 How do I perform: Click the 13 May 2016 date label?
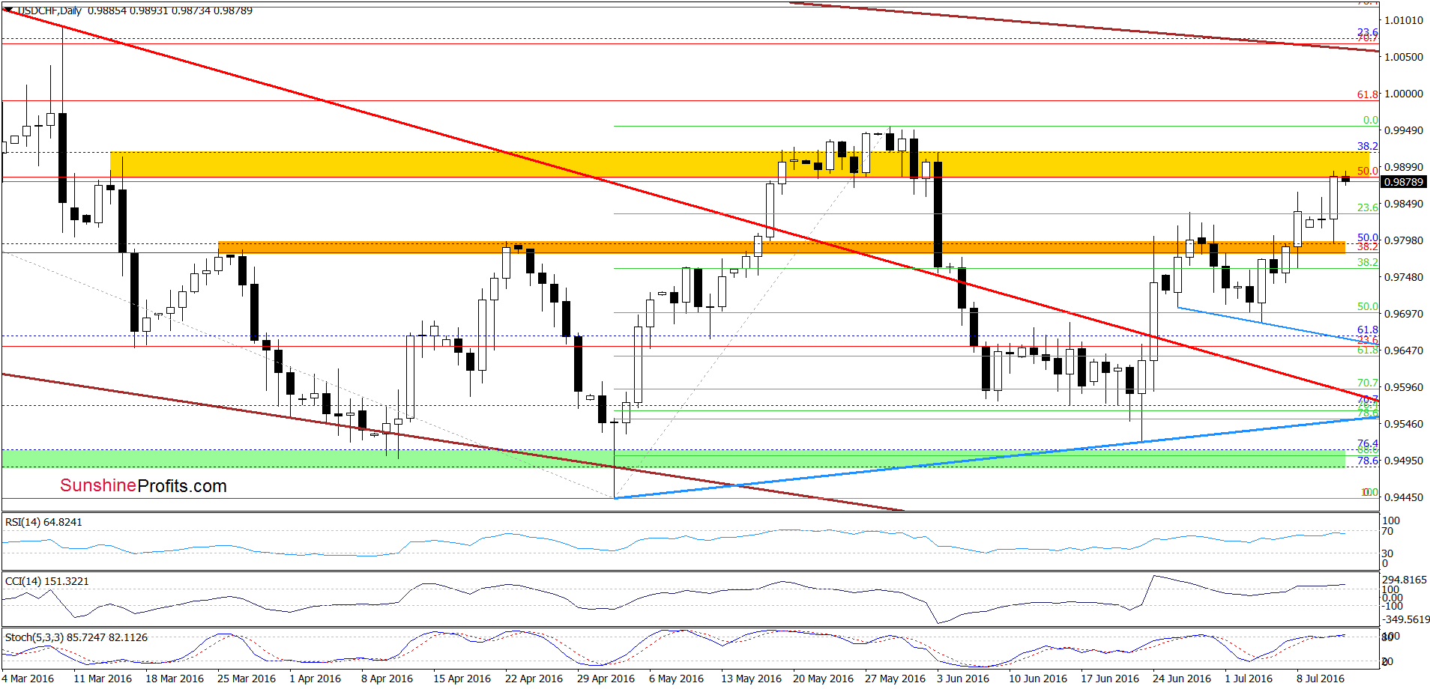(752, 679)
